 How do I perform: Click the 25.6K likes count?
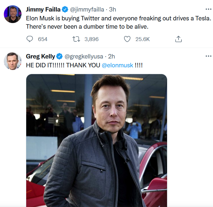tap(142, 39)
